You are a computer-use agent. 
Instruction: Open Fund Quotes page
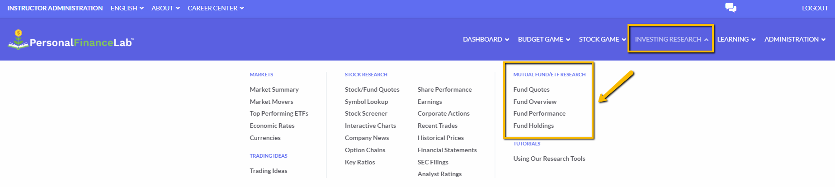click(x=531, y=89)
